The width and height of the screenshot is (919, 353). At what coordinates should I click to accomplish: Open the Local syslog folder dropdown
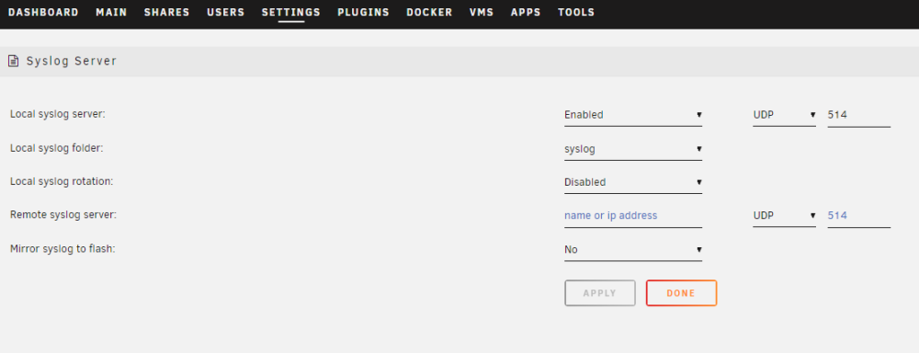(633, 149)
